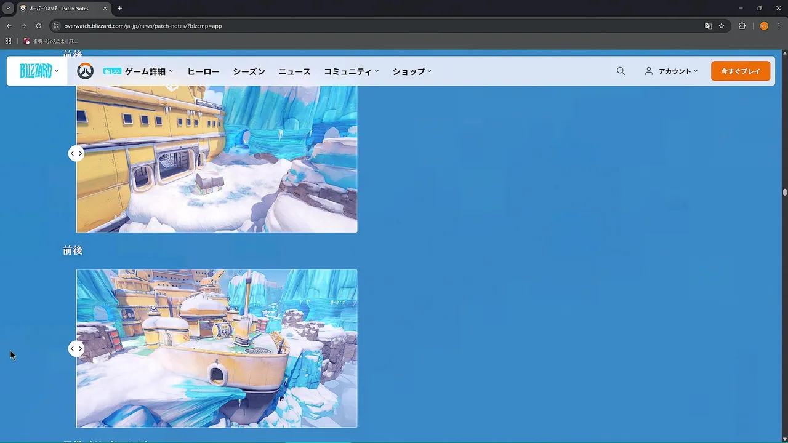Close the Patch Notes tab

pyautogui.click(x=105, y=9)
